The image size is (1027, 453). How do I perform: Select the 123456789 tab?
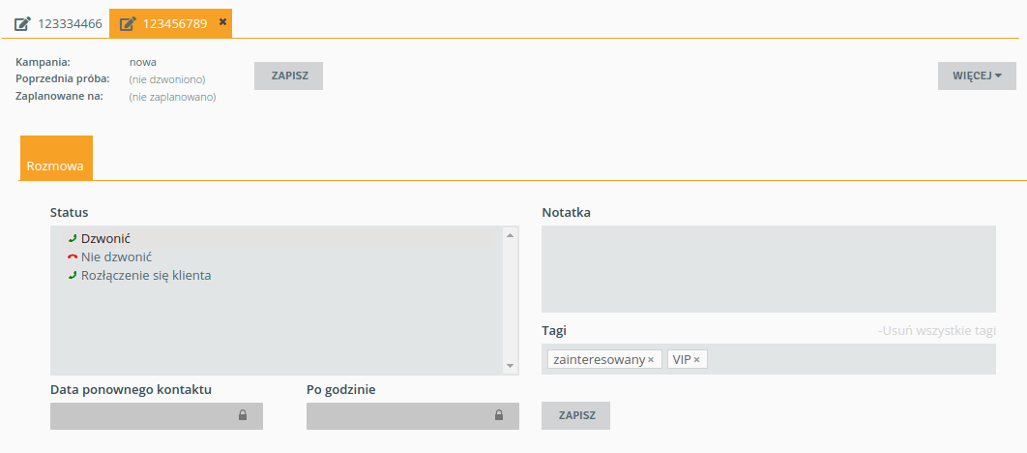(170, 24)
